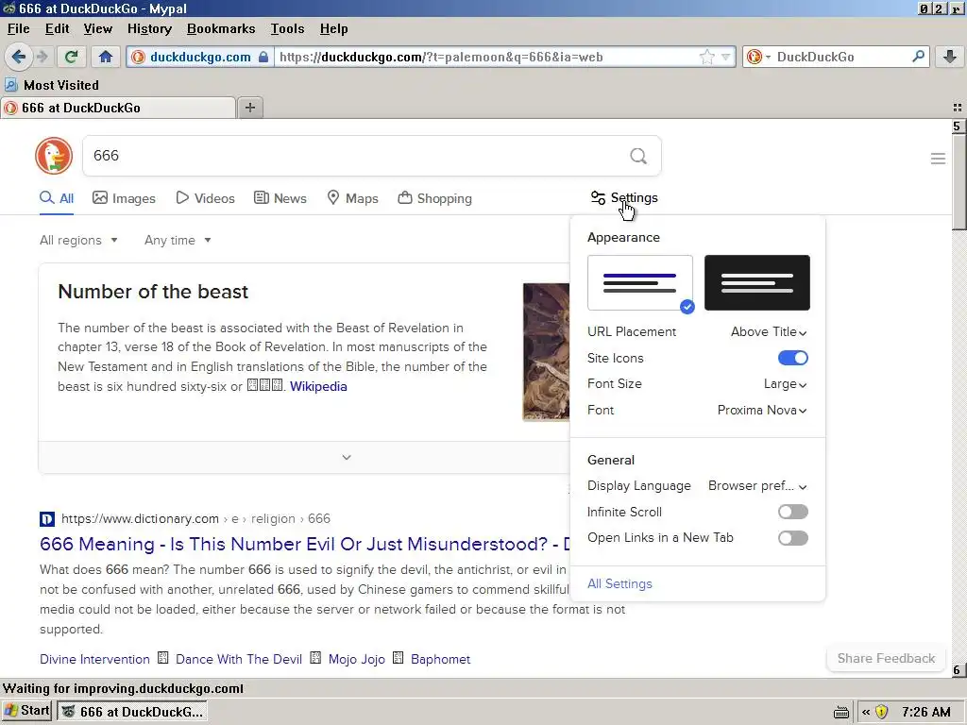Screen dimensions: 967x725
Task: Open the Start menu
Action: tap(26, 711)
